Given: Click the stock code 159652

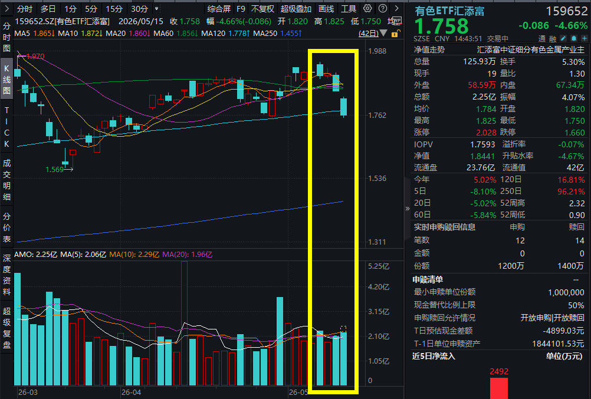Looking at the screenshot, I should (x=566, y=11).
